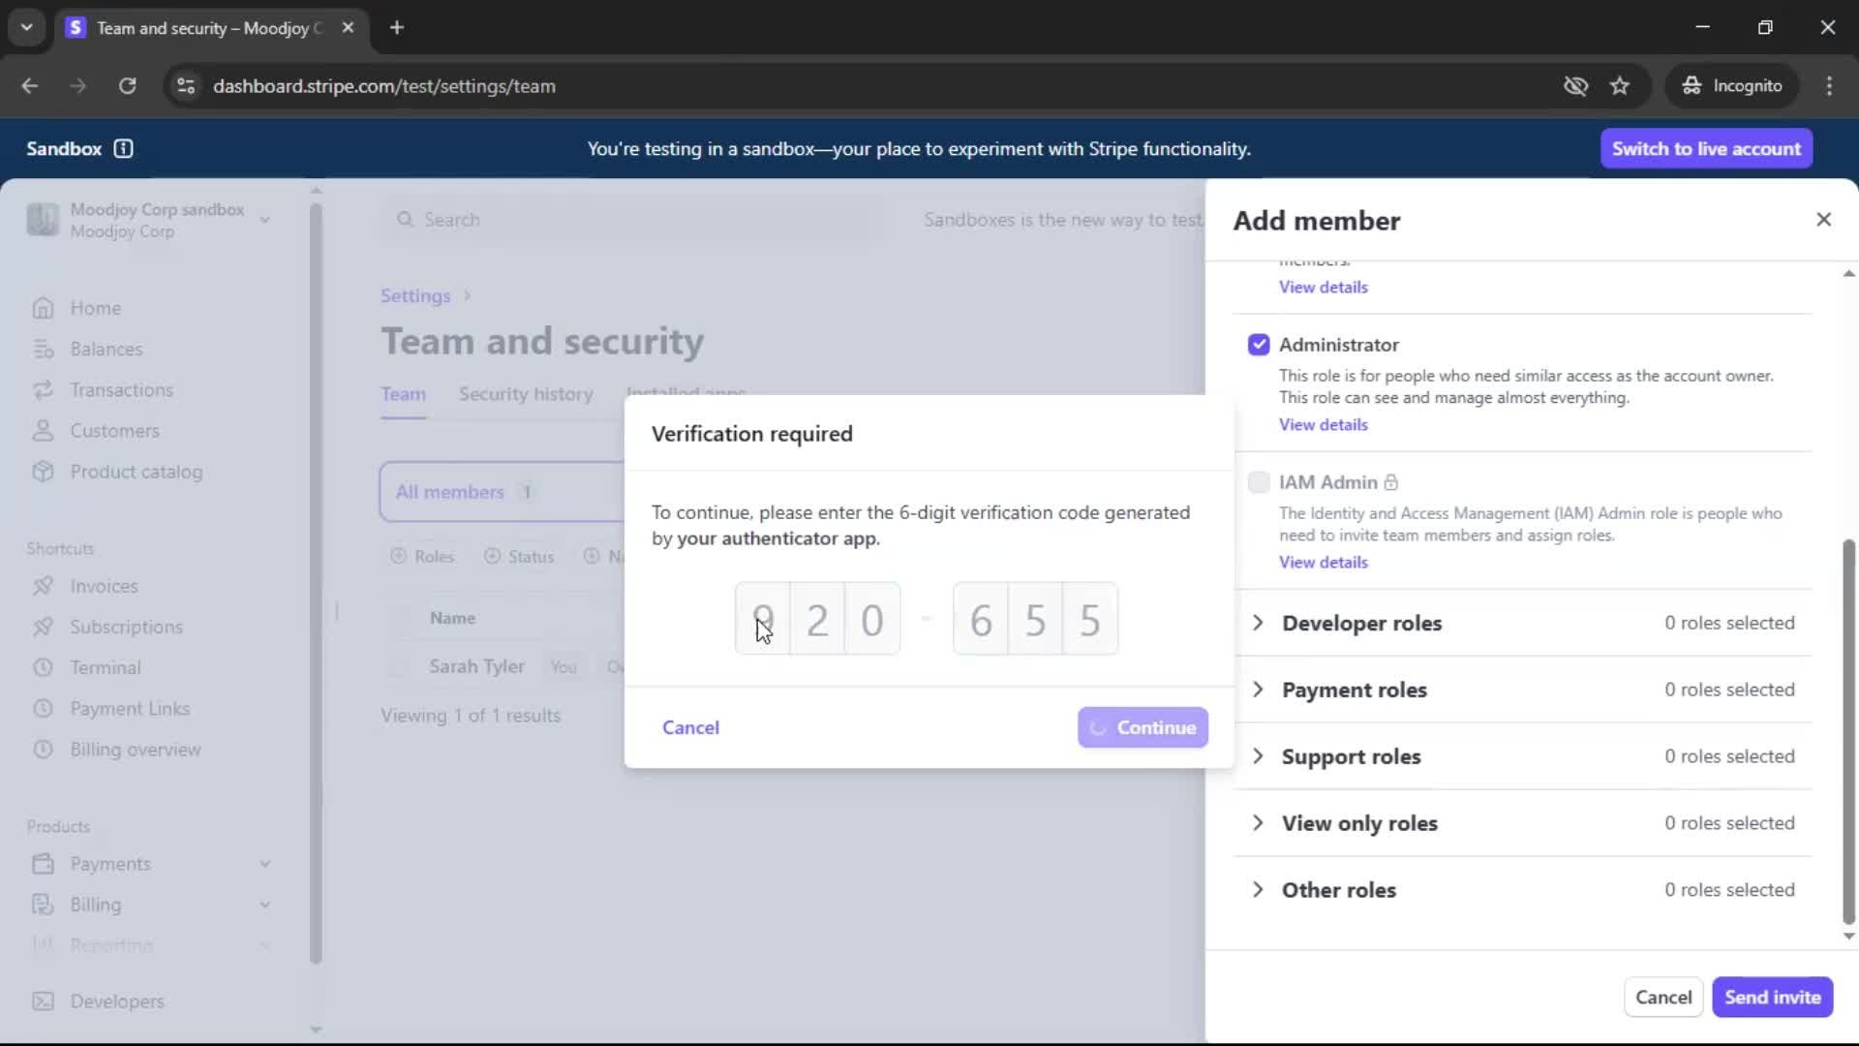Viewport: 1859px width, 1046px height.
Task: Check the IAM Admin role checkbox
Action: tap(1258, 482)
